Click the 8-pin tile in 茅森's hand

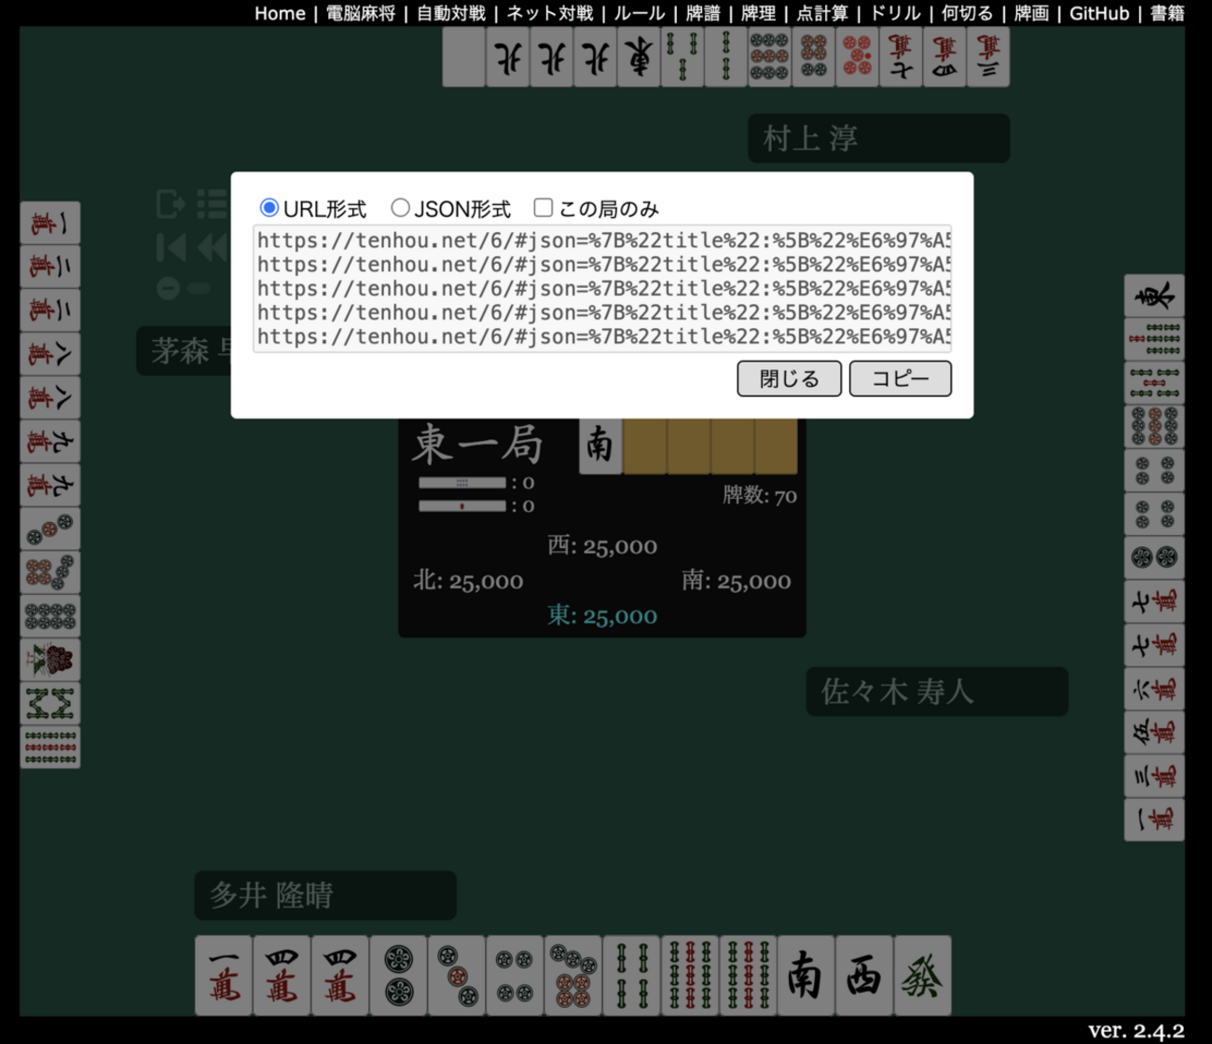tap(50, 616)
